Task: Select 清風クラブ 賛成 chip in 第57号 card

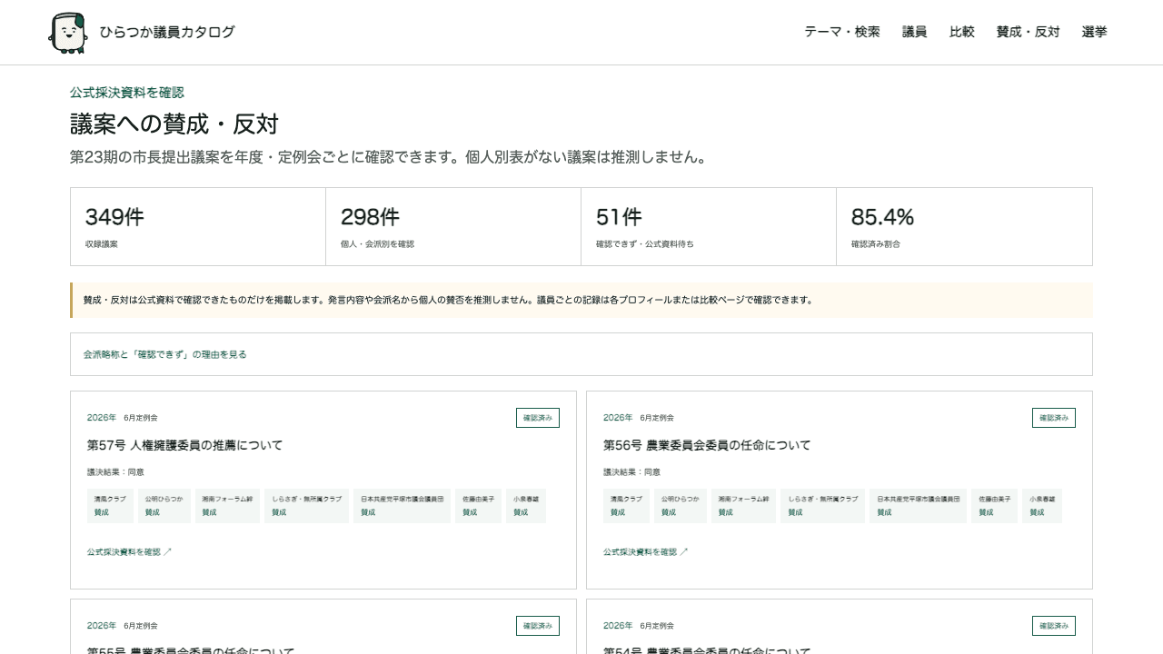Action: click(111, 506)
